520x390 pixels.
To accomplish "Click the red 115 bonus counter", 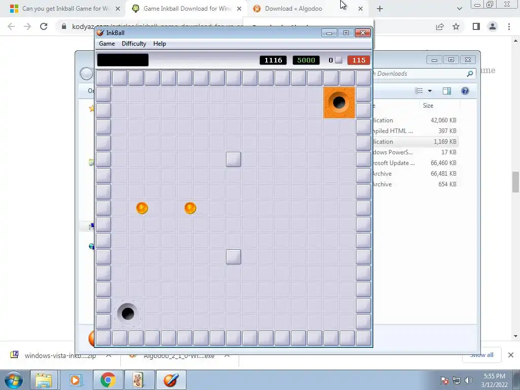I will [x=359, y=60].
